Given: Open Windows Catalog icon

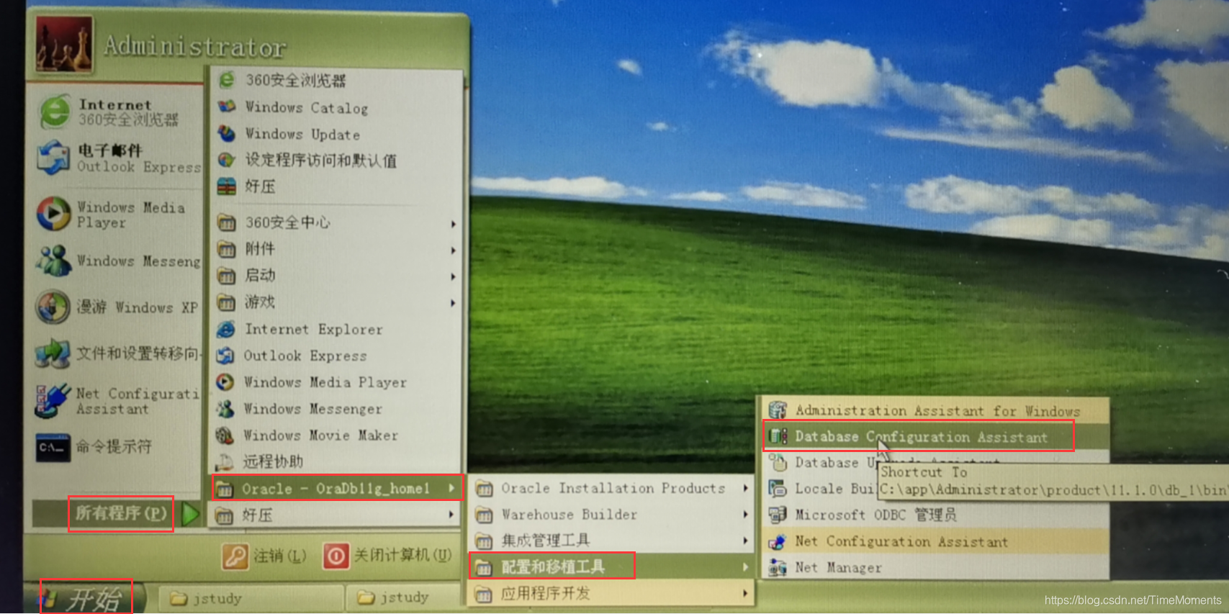Looking at the screenshot, I should coord(227,107).
